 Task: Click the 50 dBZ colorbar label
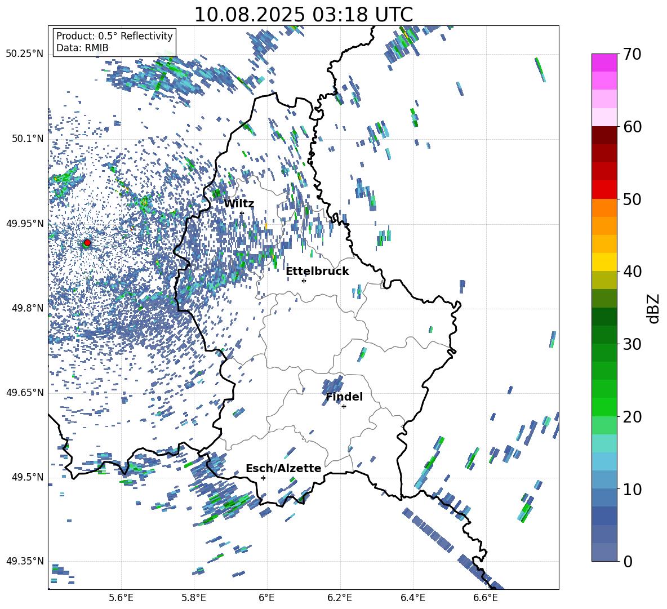(633, 199)
